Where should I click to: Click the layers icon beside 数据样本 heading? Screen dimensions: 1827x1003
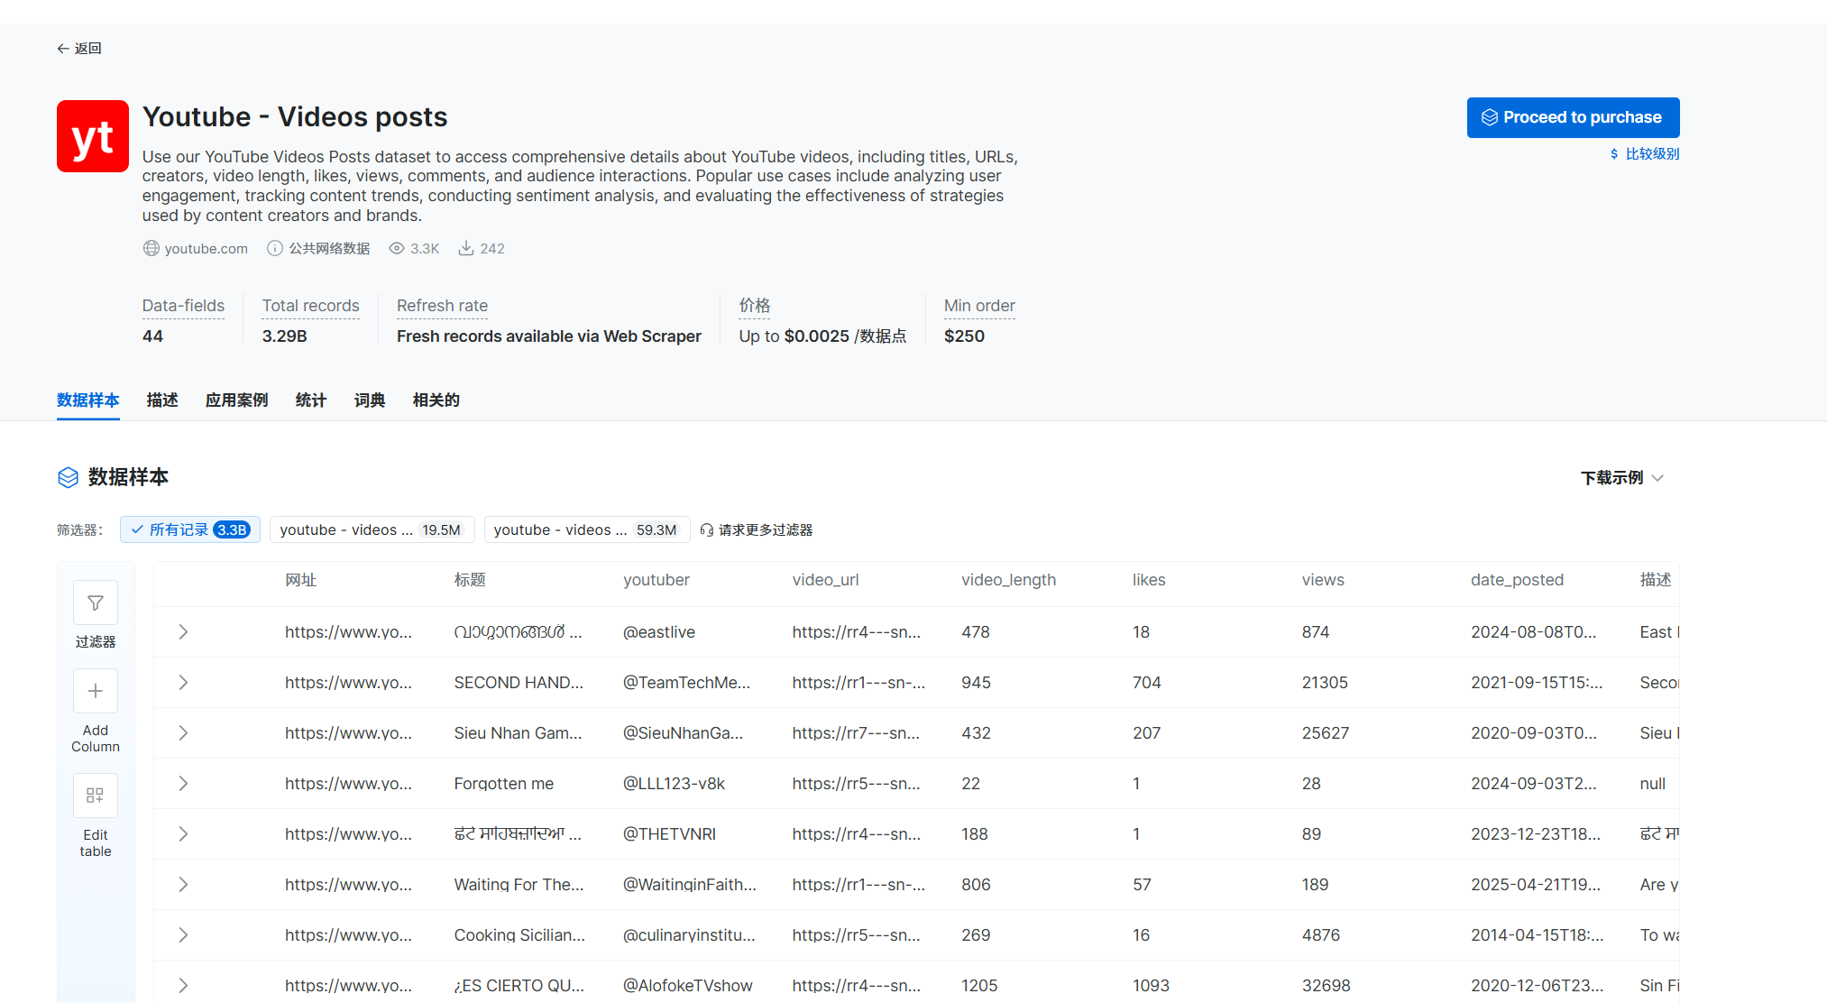click(x=69, y=477)
